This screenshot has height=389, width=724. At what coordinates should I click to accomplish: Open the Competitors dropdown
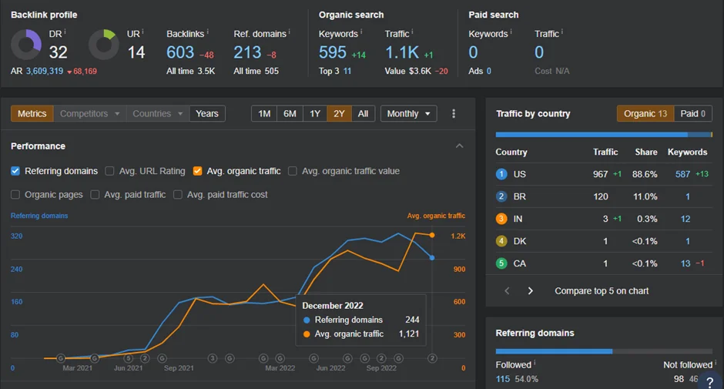89,114
